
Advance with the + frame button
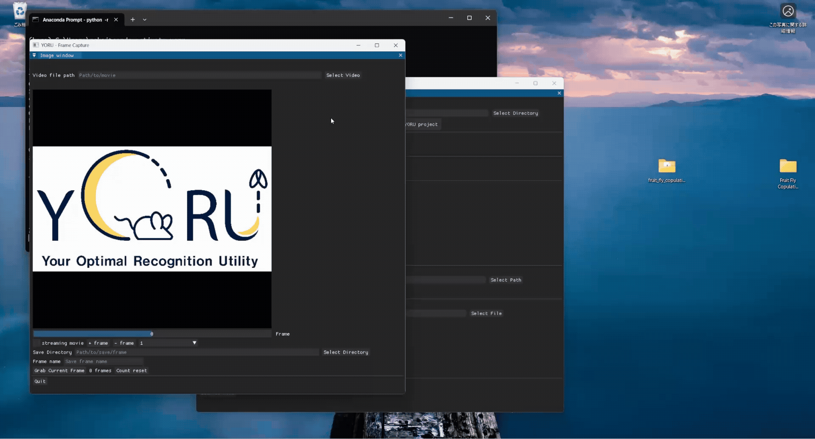point(98,343)
